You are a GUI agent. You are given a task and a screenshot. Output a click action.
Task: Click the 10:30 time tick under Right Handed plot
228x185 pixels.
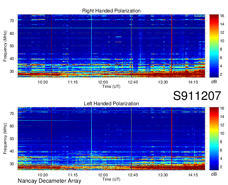[43, 82]
